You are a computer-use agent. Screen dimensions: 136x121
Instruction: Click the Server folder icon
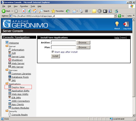7,46
